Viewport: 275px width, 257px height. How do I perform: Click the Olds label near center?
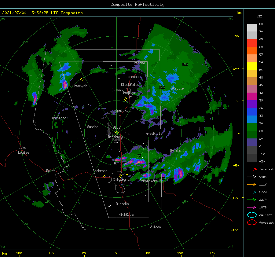click(116, 127)
